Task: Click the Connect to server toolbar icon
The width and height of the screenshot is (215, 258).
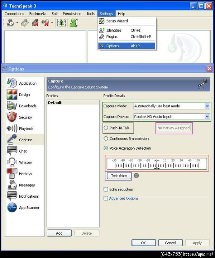Action: pos(10,23)
